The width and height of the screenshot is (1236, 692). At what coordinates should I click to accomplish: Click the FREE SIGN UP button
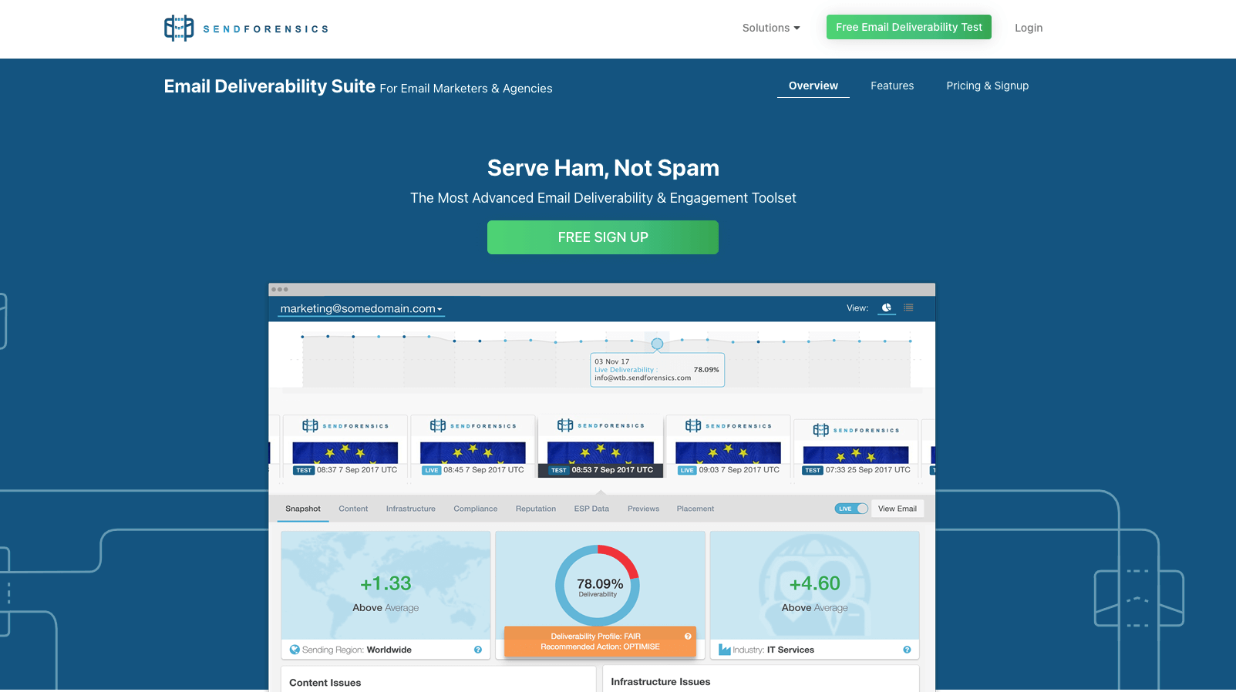603,237
